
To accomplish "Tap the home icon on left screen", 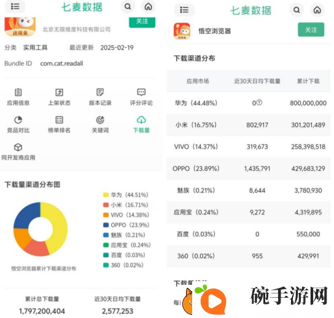I will tap(148, 7).
